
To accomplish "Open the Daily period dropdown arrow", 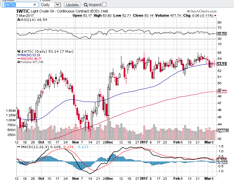I will pyautogui.click(x=57, y=5).
